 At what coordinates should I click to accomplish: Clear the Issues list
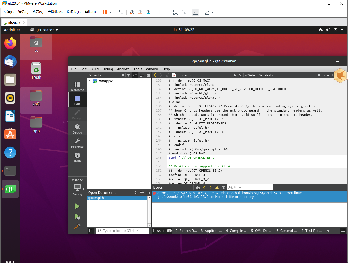[x=198, y=187]
